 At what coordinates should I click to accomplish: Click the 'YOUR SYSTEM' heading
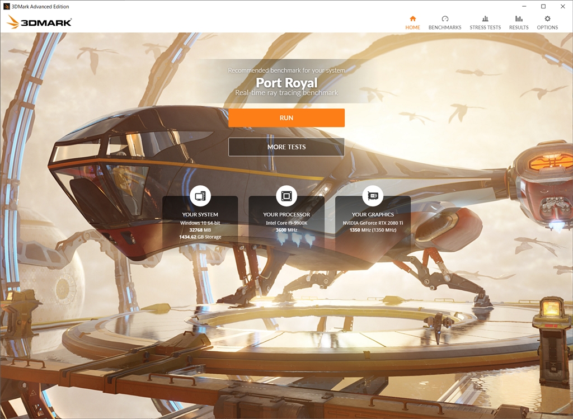[200, 214]
